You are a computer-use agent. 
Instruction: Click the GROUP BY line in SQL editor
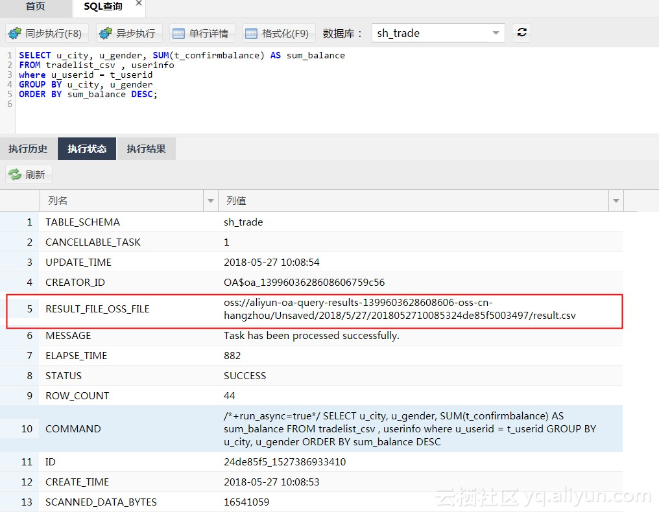(x=86, y=85)
